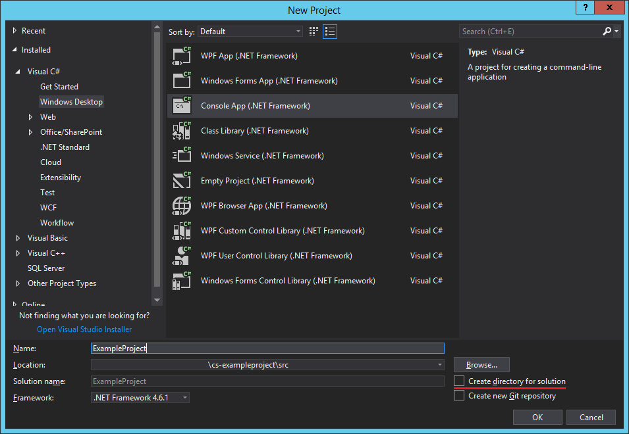Click the Search (Ctrl+E) box
The image size is (629, 434).
tap(530, 31)
